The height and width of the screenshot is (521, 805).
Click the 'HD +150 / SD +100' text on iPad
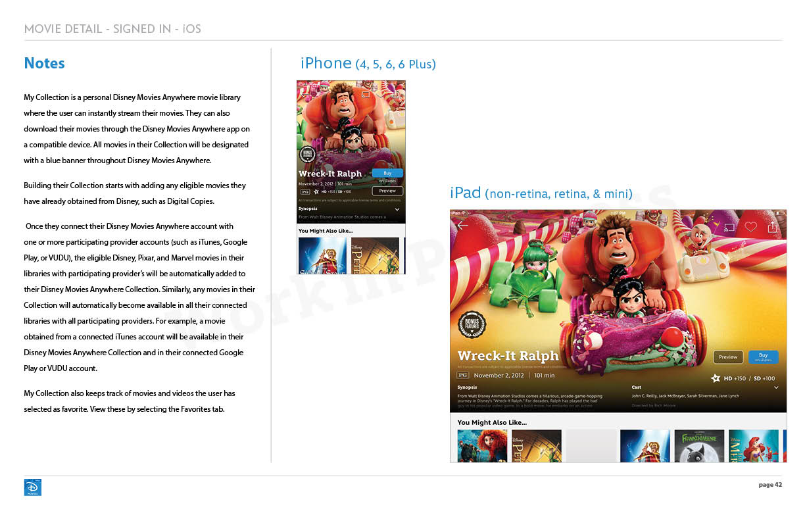(749, 378)
